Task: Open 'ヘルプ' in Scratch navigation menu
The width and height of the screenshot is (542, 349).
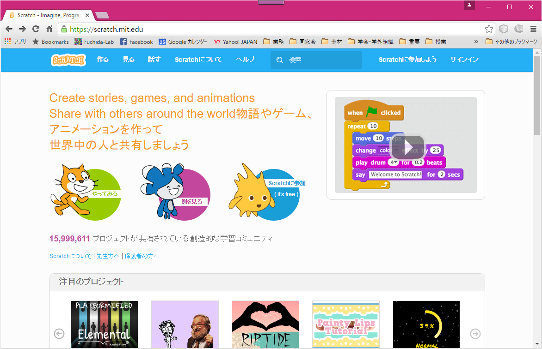Action: click(x=245, y=60)
